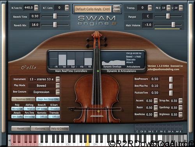Click the PB D stepper control
The height and width of the screenshot is (147, 195).
click(x=168, y=8)
